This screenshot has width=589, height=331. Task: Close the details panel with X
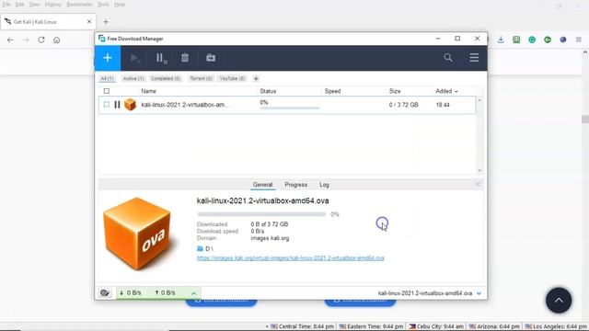(x=478, y=184)
